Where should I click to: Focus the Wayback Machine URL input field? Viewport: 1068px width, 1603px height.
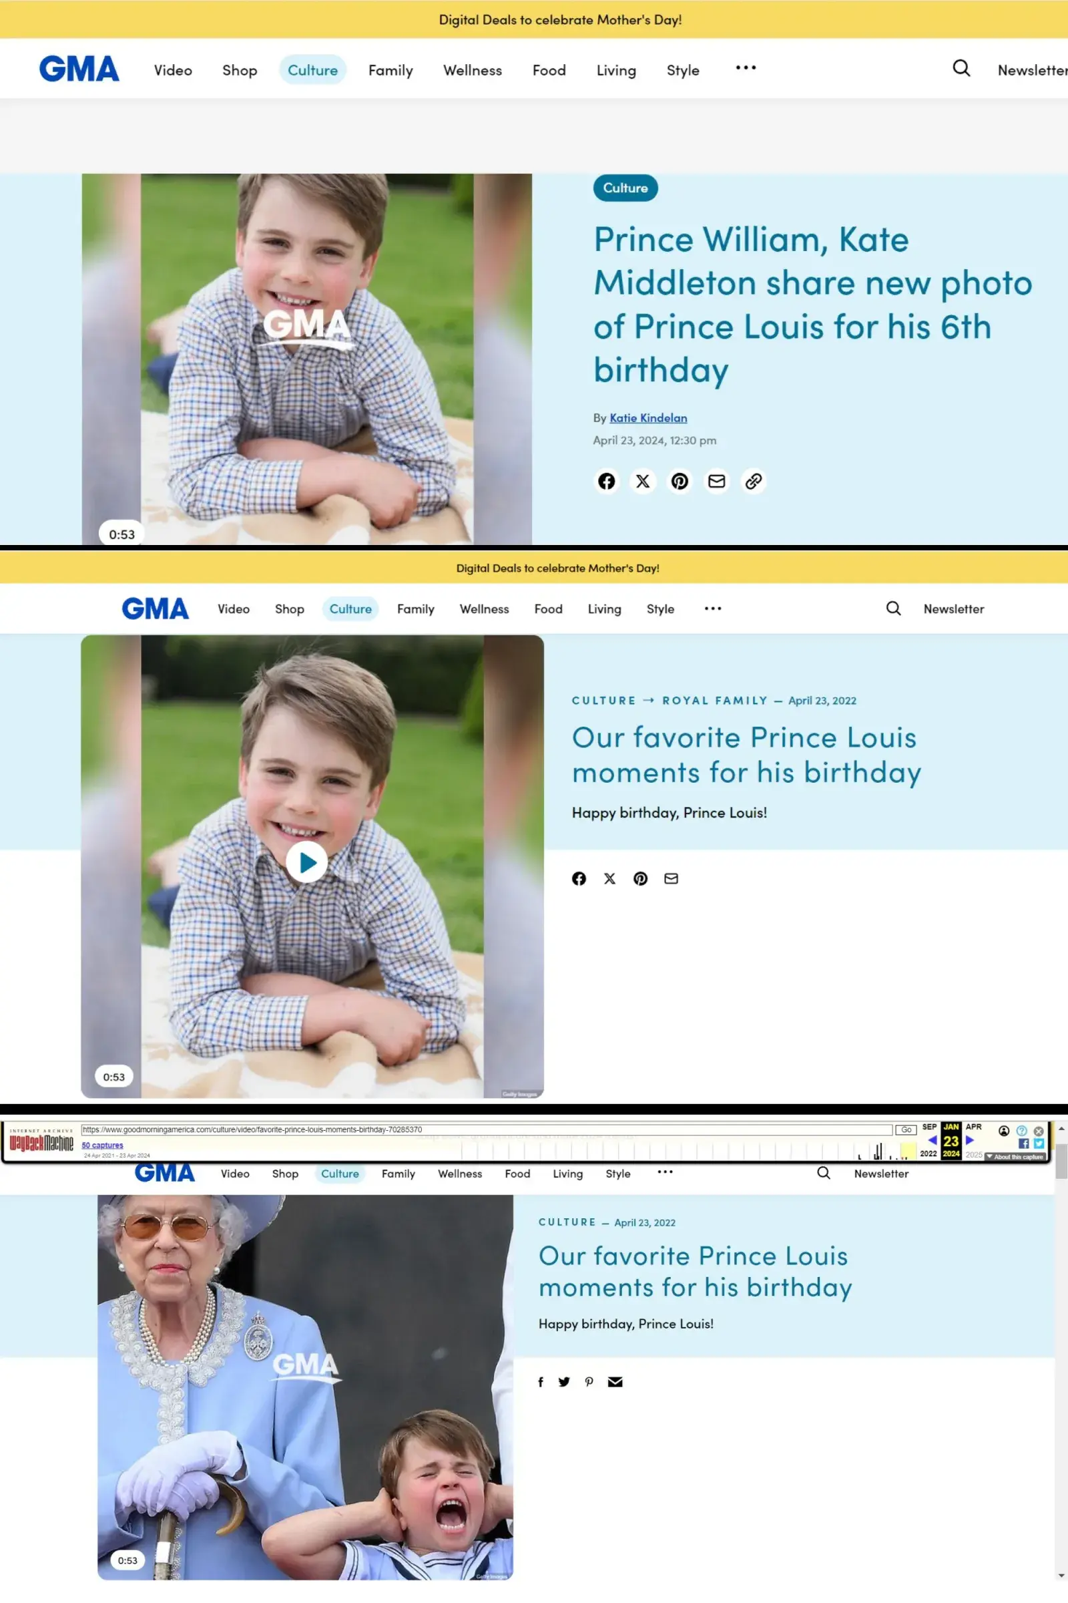[x=487, y=1129]
